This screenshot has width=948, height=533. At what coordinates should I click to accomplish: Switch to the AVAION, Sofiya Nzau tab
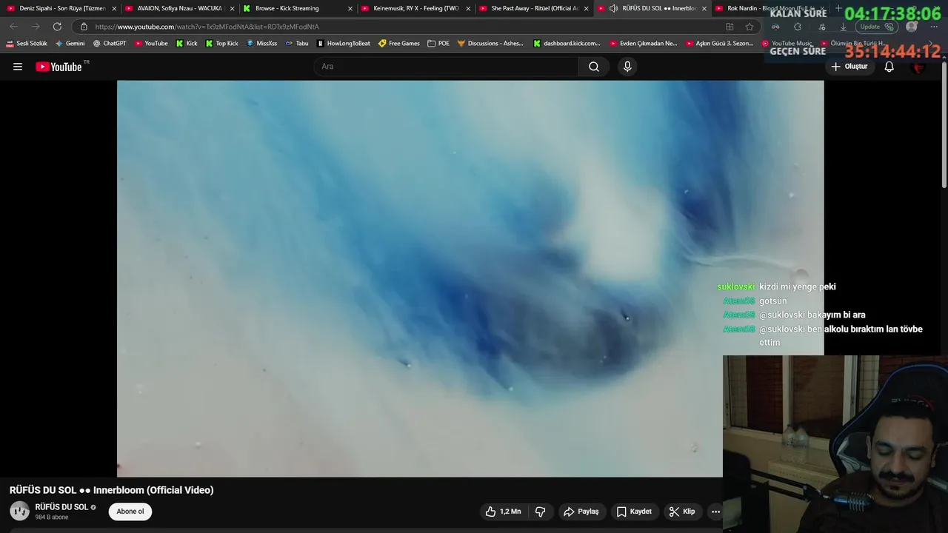pos(179,8)
